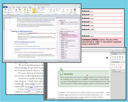Click Translate icon in Language group
Image resolution: width=128 pixels, height=102 pixels.
tap(16, 11)
